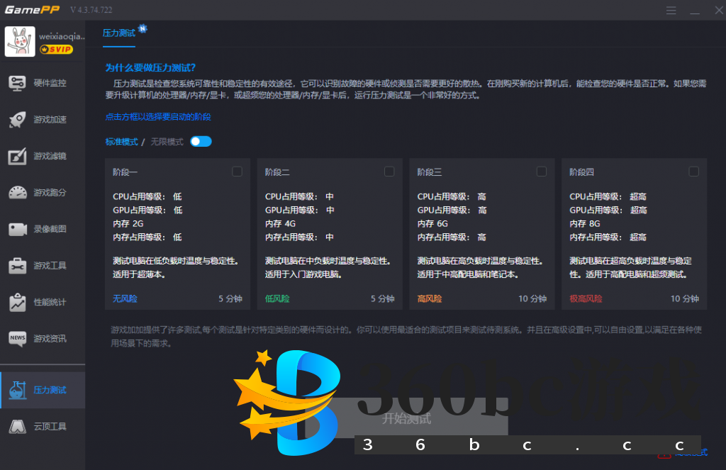
Task: Switch to 无限模式 using the toggle
Action: pyautogui.click(x=199, y=141)
